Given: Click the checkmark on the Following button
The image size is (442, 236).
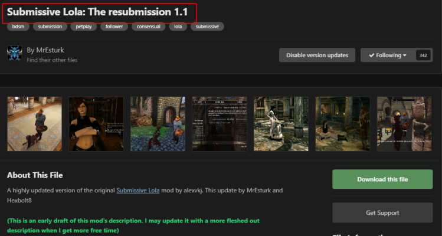Looking at the screenshot, I should click(x=372, y=55).
